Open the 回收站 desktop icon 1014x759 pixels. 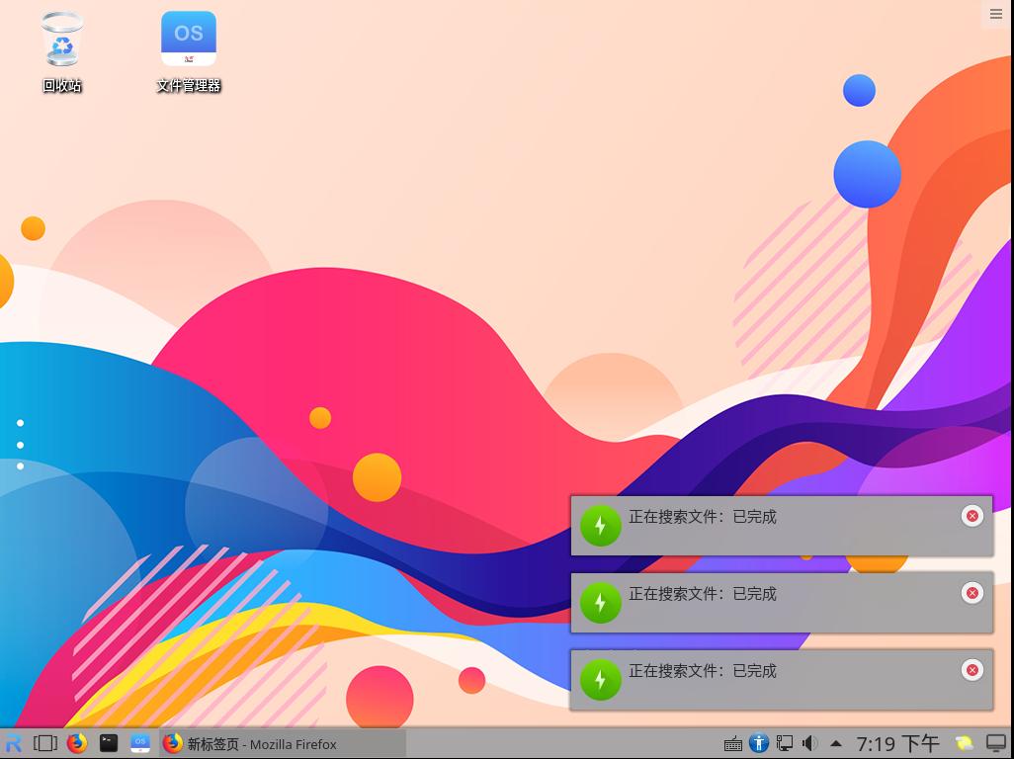(x=61, y=40)
